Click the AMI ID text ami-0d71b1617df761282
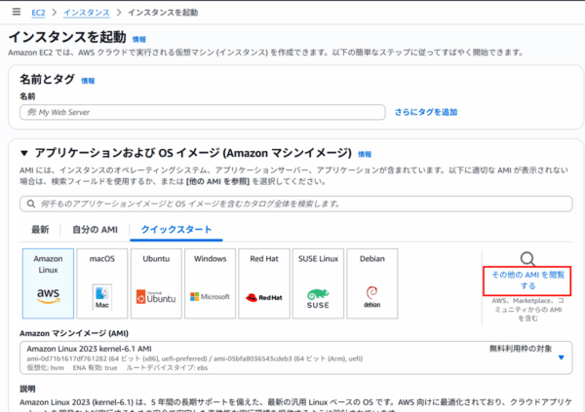This screenshot has height=412, width=585. pos(66,358)
